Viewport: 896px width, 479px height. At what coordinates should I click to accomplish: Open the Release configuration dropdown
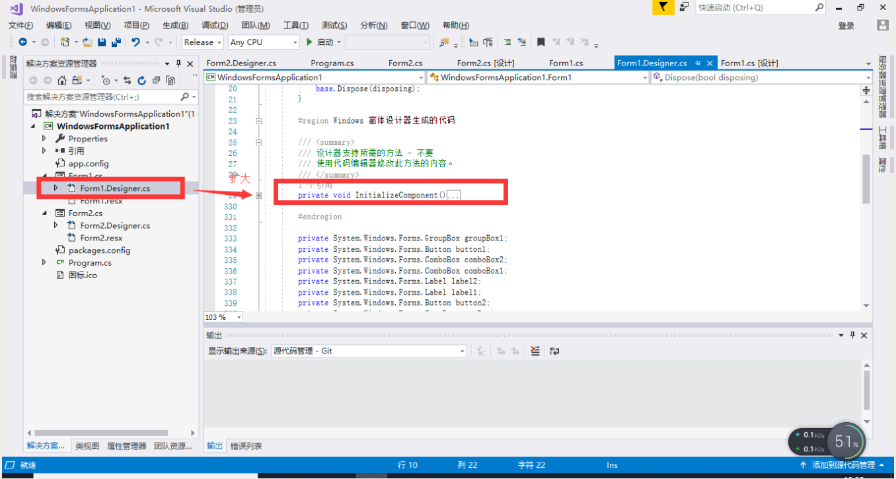coord(202,42)
